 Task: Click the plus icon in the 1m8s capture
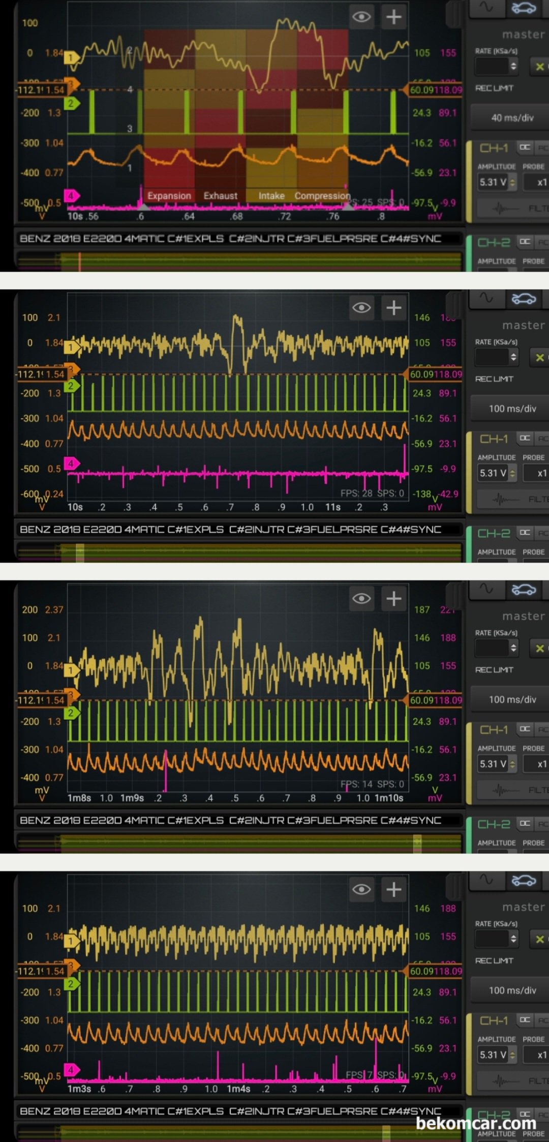(x=394, y=599)
